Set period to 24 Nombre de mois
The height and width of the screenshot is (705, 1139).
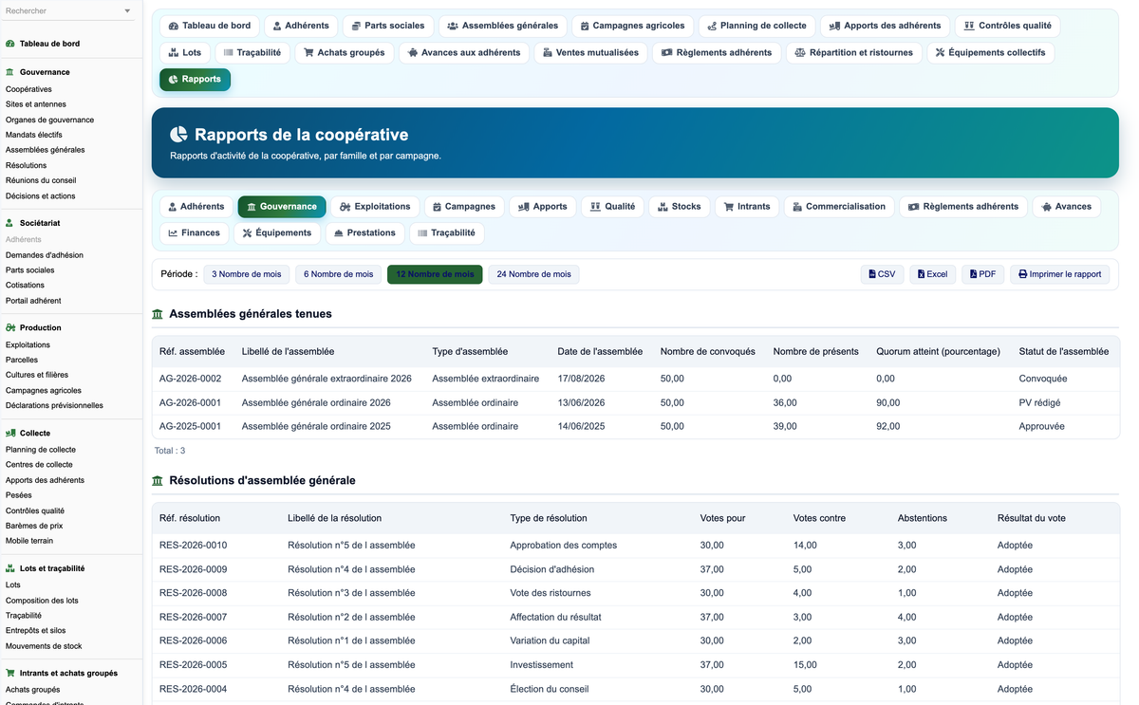pos(533,274)
